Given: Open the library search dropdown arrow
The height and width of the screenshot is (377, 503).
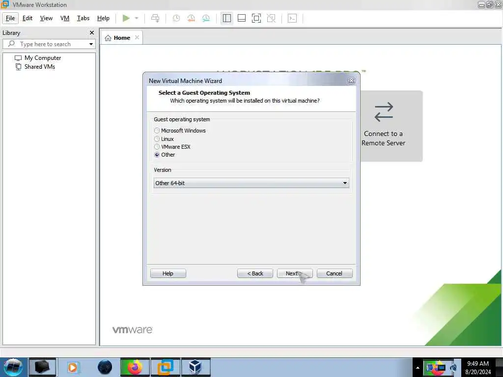Looking at the screenshot, I should tap(91, 44).
